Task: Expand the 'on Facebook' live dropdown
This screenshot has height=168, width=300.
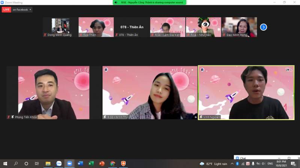Action: click(x=22, y=10)
